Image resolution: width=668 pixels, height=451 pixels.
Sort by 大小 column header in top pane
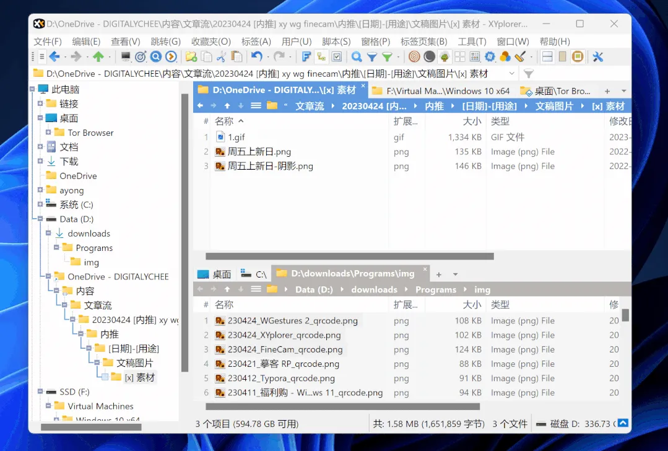coord(472,121)
